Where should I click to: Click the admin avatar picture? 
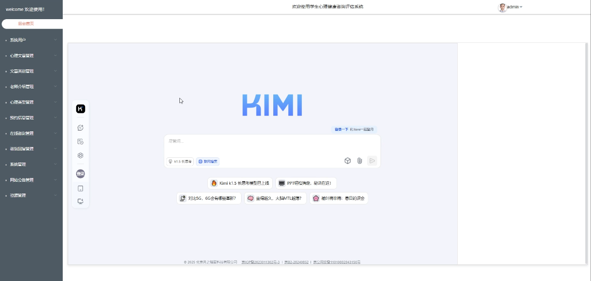[502, 7]
